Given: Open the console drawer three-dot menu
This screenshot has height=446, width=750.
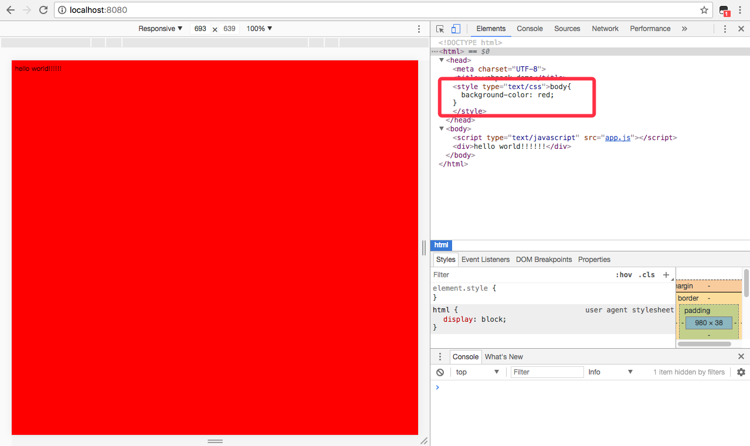Looking at the screenshot, I should [x=440, y=357].
